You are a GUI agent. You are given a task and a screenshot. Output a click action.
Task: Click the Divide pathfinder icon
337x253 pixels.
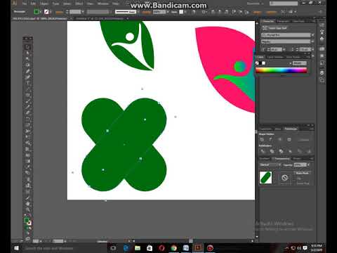click(263, 151)
